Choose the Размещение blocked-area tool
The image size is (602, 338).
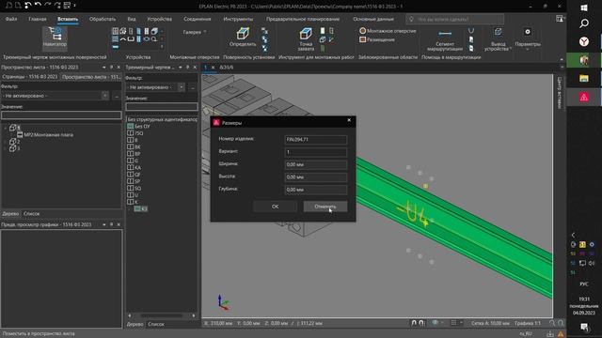[x=377, y=39]
